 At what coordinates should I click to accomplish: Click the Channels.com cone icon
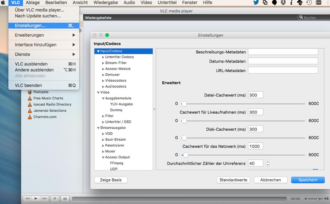coord(30,117)
